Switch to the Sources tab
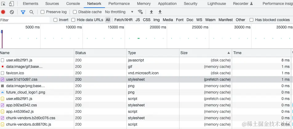 tap(52, 4)
